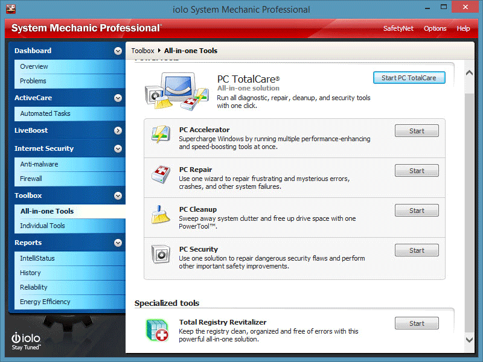Expand the LiveBoost sidebar section
The image size is (483, 362).
118,130
